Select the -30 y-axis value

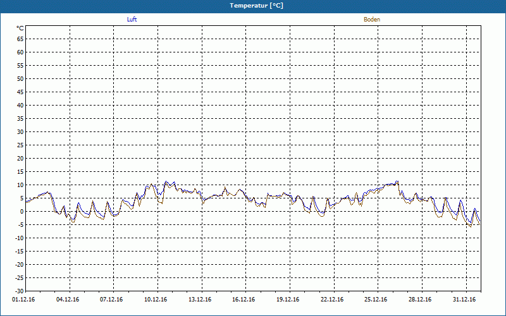[x=20, y=291]
